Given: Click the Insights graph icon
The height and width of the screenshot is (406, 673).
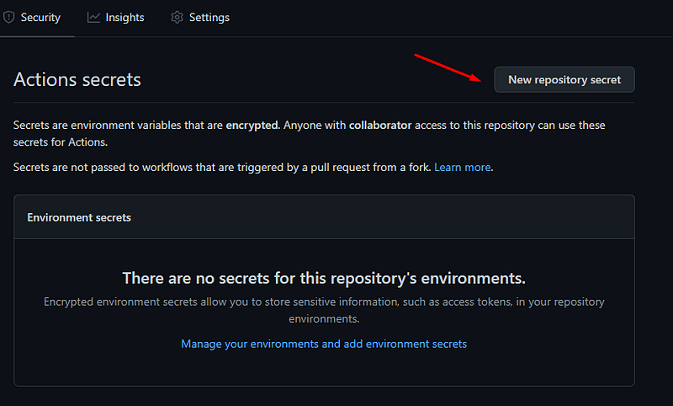Looking at the screenshot, I should pos(93,18).
